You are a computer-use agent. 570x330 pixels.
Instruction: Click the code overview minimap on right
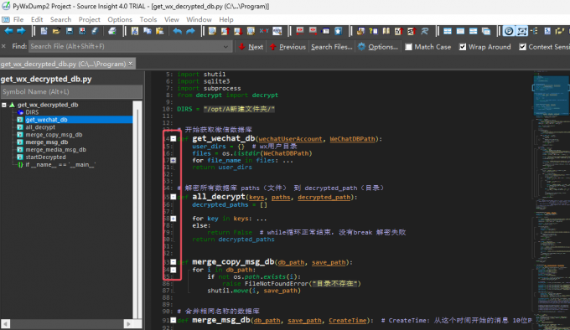[x=551, y=200]
